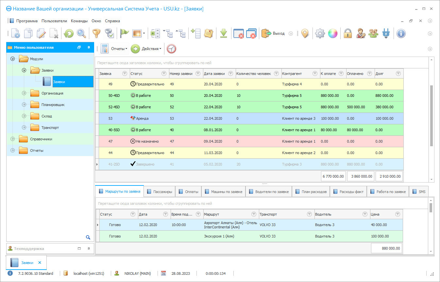Screen dimensions: 440x282
Task: Click the green plus add-rows icon
Action: (195, 33)
